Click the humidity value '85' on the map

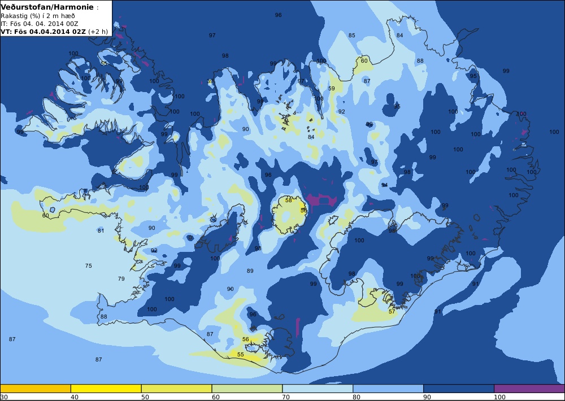[x=351, y=36]
